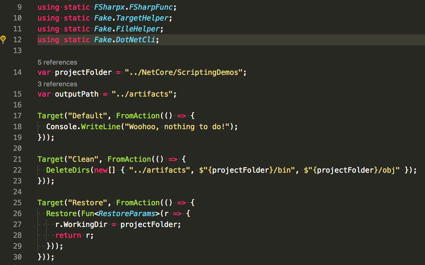Click the "Default" target name string
The width and height of the screenshot is (425, 265).
click(x=87, y=116)
